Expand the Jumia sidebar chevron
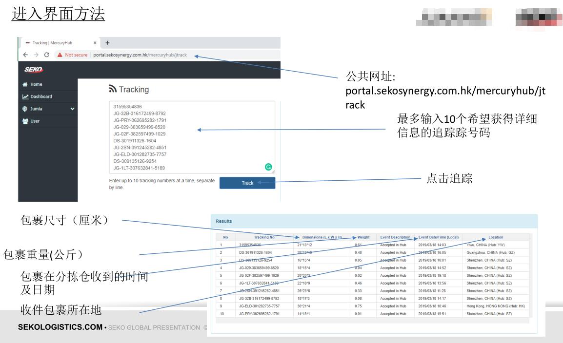 click(73, 109)
